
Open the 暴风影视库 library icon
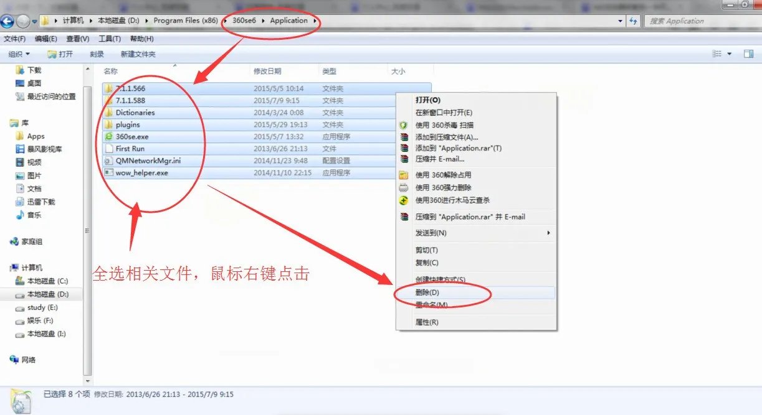click(x=20, y=149)
